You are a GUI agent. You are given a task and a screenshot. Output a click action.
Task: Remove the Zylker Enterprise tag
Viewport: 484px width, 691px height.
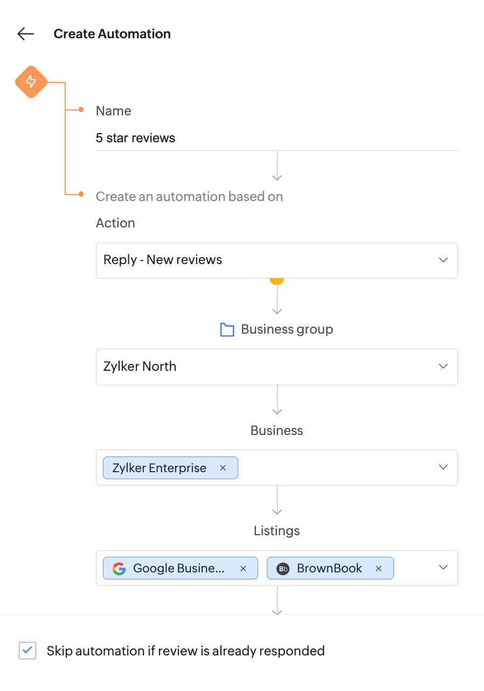pos(223,468)
